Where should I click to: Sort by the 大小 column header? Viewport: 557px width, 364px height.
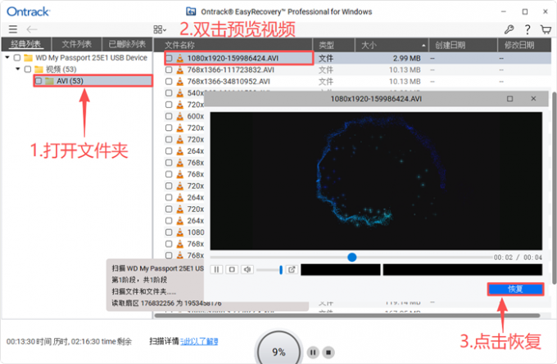[392, 45]
